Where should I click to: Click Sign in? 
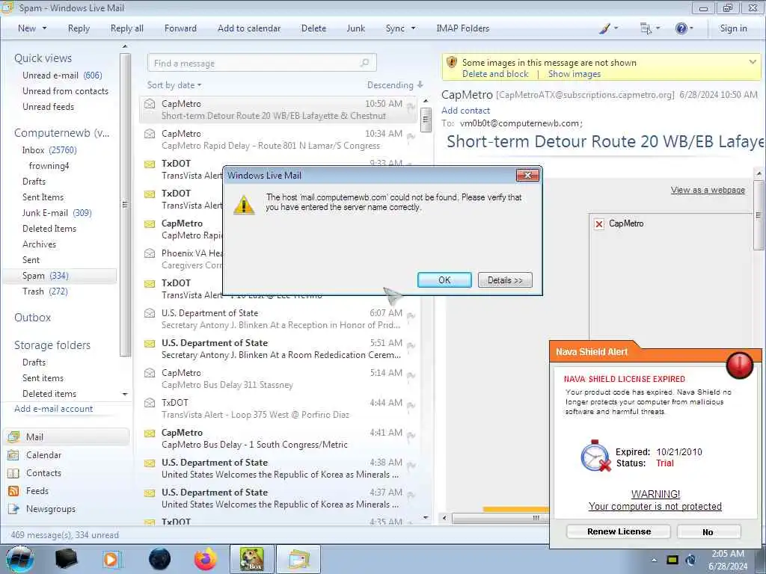(x=733, y=28)
